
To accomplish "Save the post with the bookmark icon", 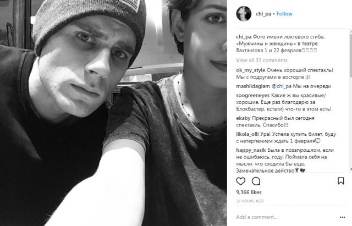I will 341,181.
